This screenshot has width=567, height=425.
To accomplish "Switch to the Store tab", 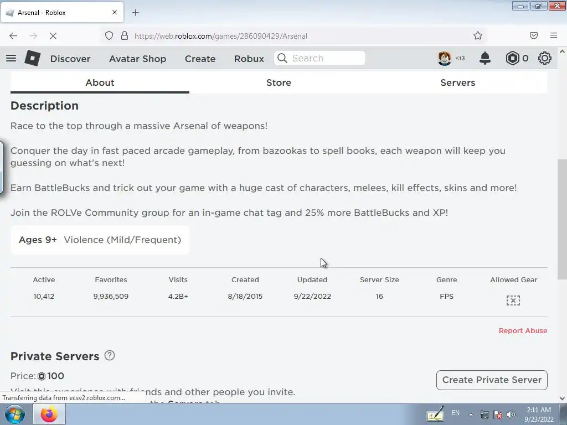I will (279, 82).
